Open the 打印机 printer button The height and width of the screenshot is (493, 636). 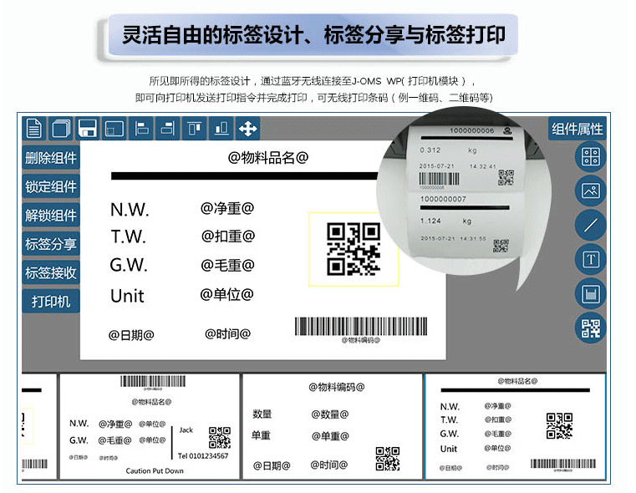pos(51,301)
